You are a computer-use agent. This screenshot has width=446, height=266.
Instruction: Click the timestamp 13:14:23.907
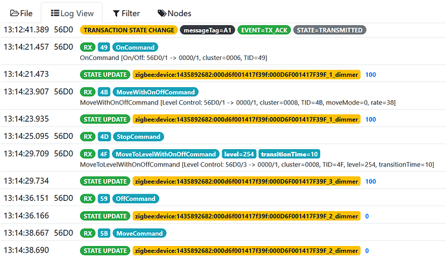(26, 92)
